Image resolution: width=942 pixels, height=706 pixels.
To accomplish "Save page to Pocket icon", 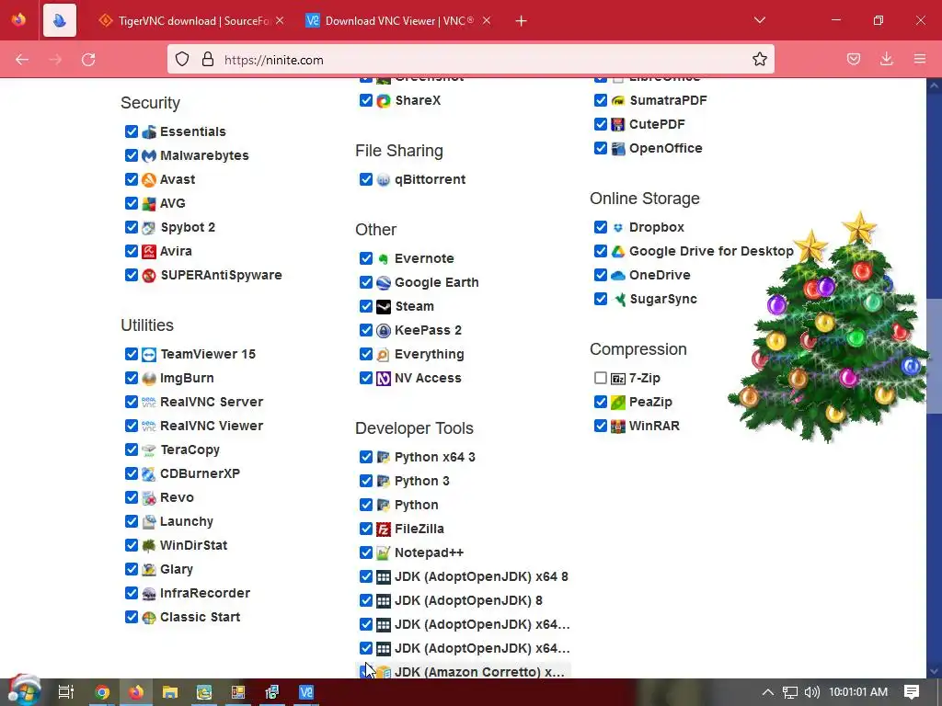I will click(x=853, y=59).
